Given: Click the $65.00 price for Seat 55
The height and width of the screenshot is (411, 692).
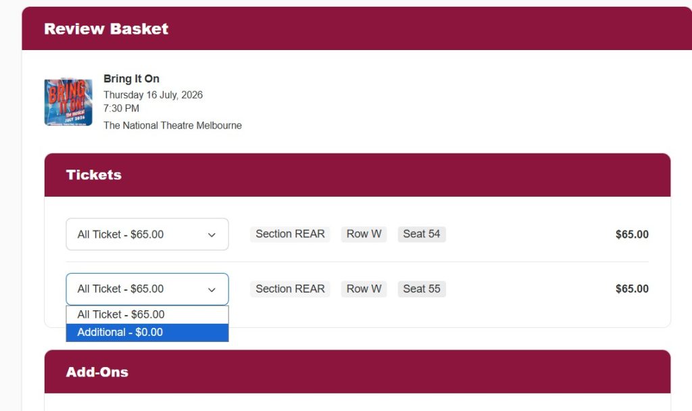Looking at the screenshot, I should pyautogui.click(x=632, y=289).
